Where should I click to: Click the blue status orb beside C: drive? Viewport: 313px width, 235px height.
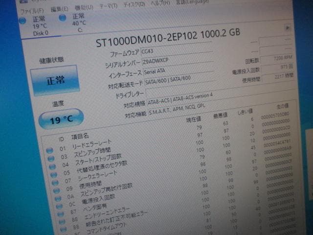(x=63, y=18)
